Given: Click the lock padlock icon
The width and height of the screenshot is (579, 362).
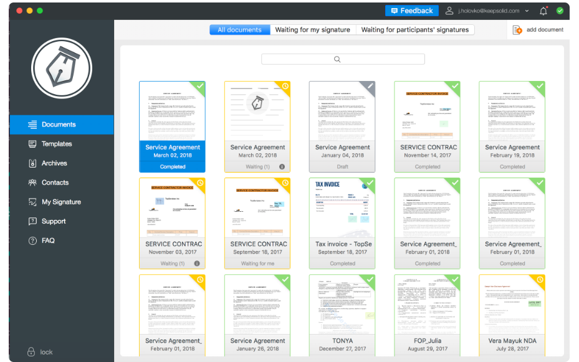Looking at the screenshot, I should point(31,351).
